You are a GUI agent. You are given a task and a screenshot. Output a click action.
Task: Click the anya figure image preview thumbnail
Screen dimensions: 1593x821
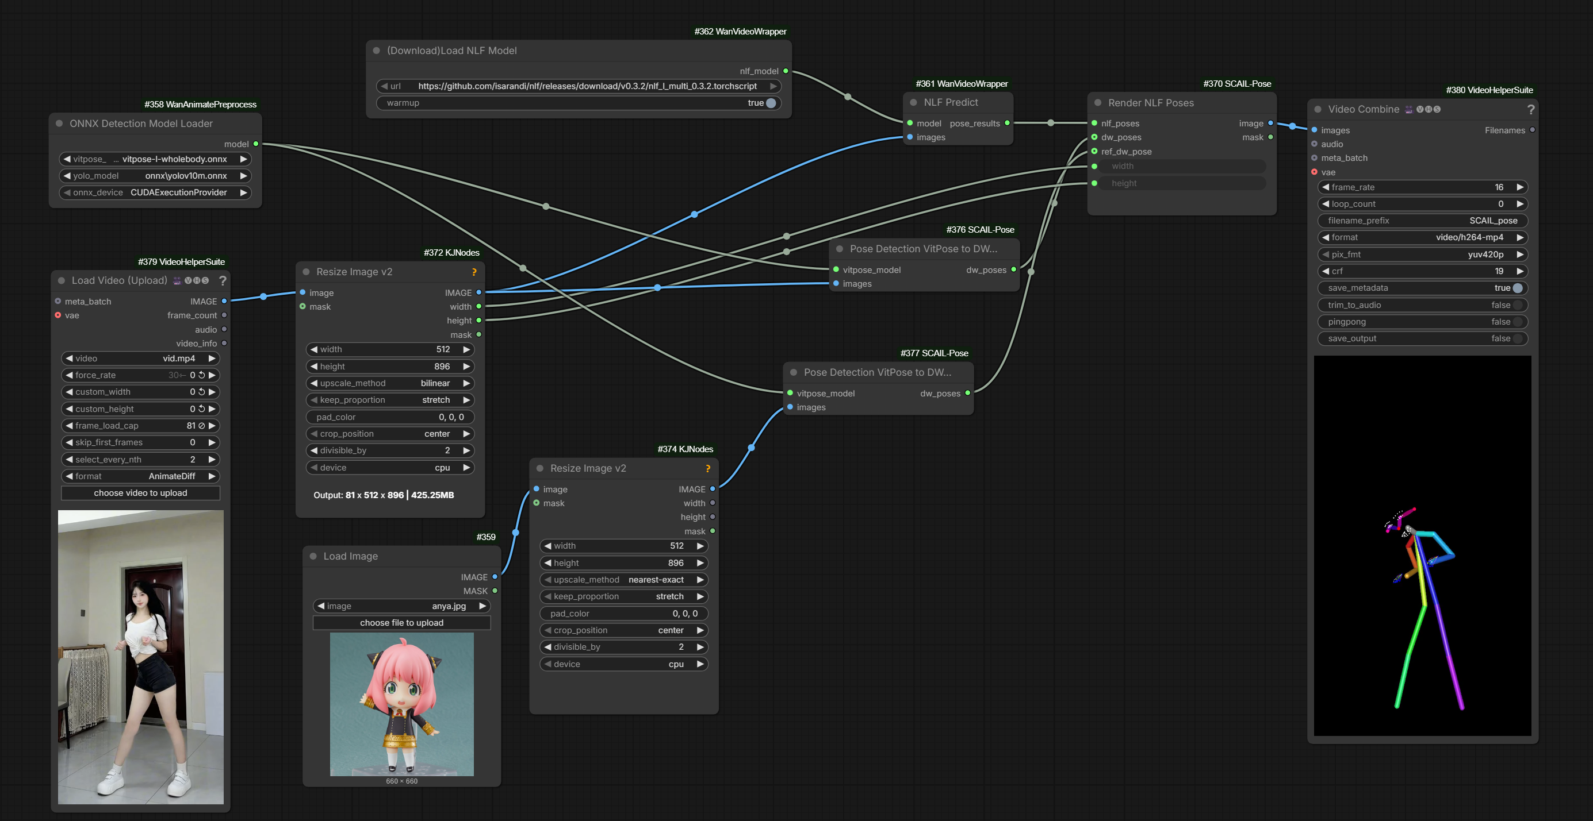click(401, 704)
